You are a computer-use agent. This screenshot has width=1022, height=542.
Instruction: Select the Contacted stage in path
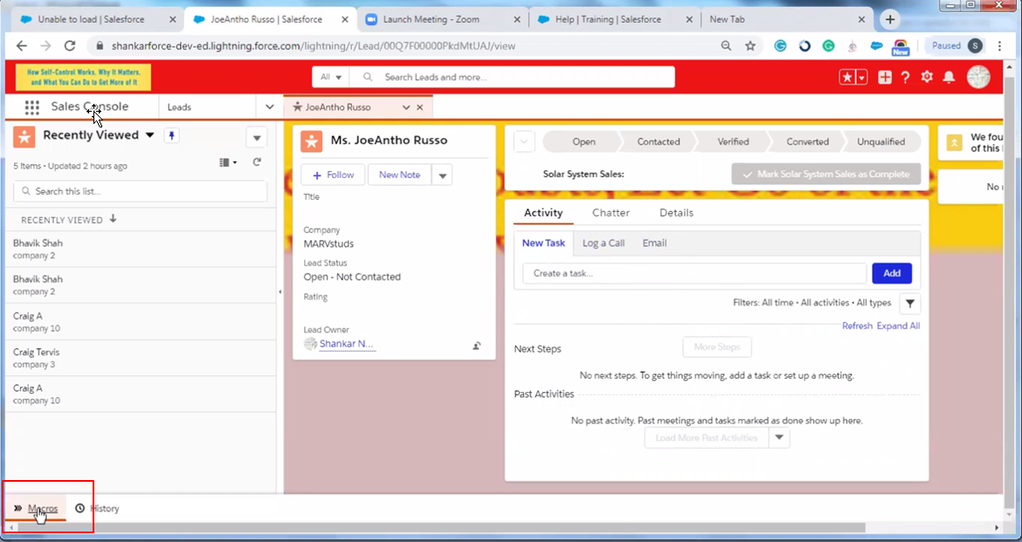click(x=658, y=142)
